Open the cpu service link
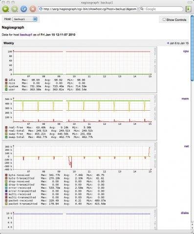Screen dimensions: 194x234 click(186, 51)
